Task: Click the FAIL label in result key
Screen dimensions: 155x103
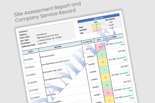Action: [82, 33]
